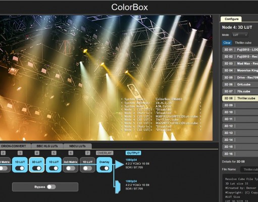Select pipeline node number 5
This screenshot has width=258, height=202.
pos(54,153)
